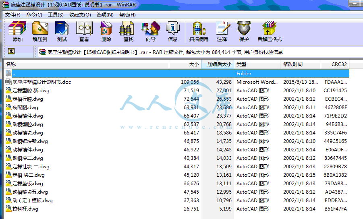Sort by the 类型 column header

pyautogui.click(x=257, y=64)
